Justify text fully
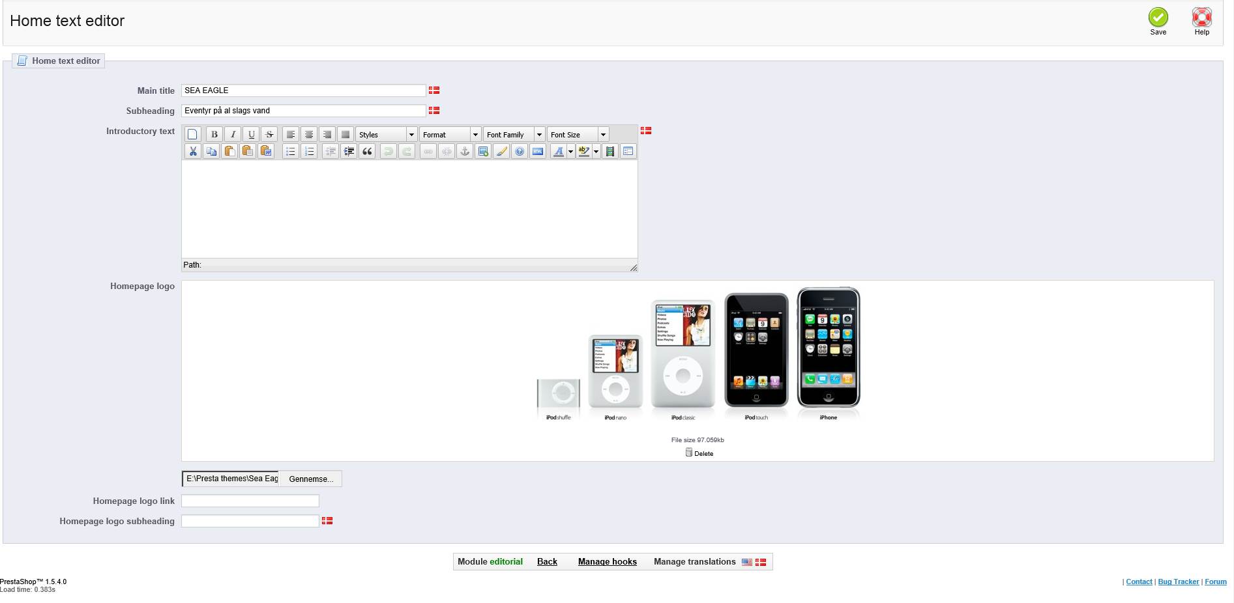 [345, 134]
